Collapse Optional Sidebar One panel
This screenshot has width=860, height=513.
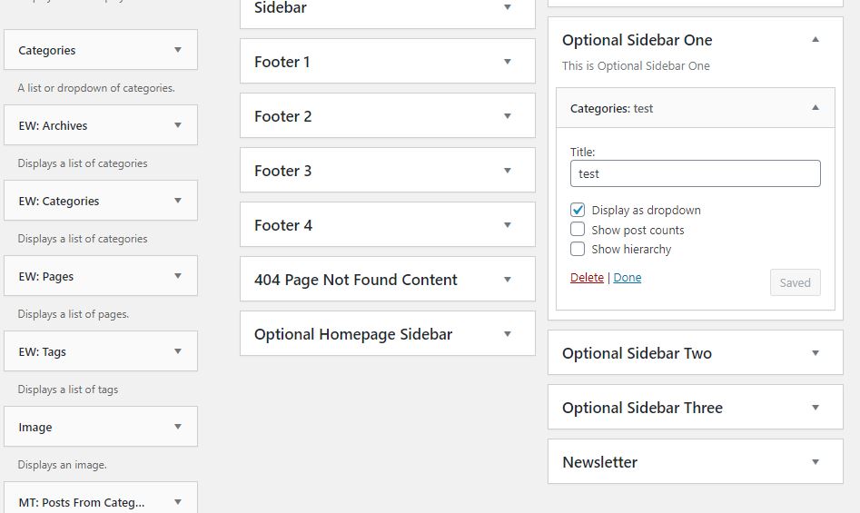pyautogui.click(x=815, y=40)
